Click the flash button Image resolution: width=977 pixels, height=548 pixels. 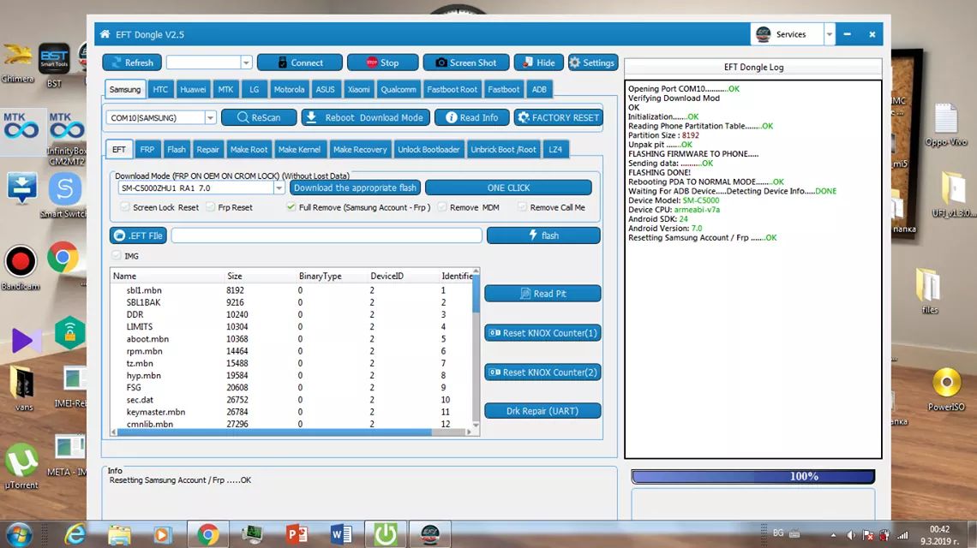tap(543, 235)
